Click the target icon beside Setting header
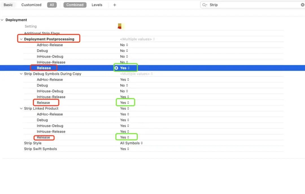Screen dimensions: 305x194 click(x=120, y=26)
